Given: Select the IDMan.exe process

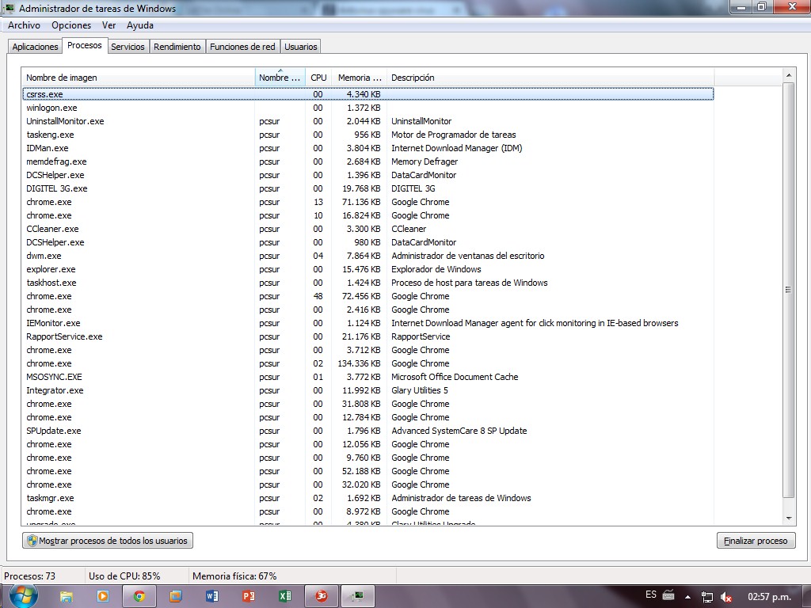Looking at the screenshot, I should tap(367, 148).
